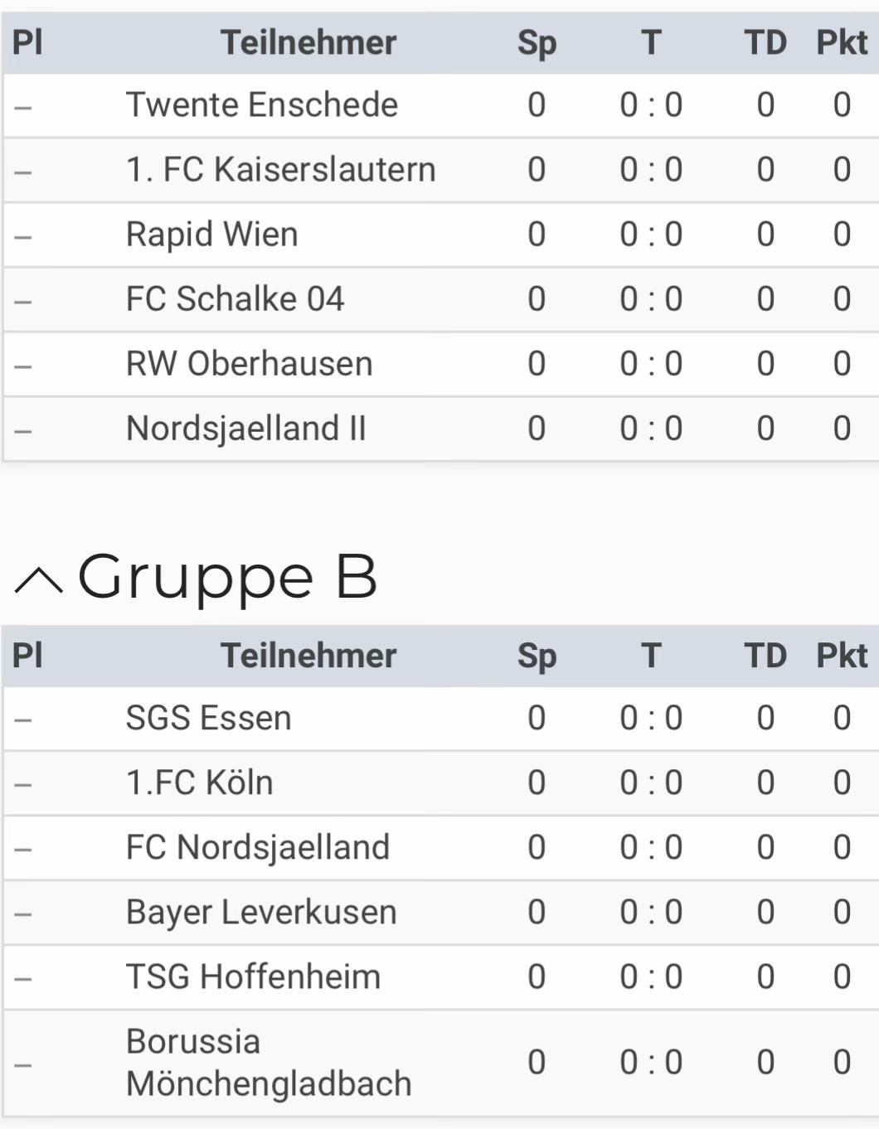Image resolution: width=879 pixels, height=1129 pixels.
Task: Select 1.FC Köln row
Action: coord(441,783)
